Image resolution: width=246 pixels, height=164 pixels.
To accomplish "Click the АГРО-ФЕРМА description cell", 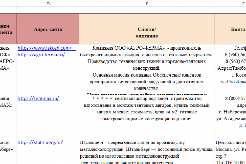I will (147, 69).
